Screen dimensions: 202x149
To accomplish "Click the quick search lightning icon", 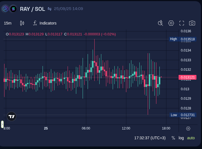I will [160, 23].
